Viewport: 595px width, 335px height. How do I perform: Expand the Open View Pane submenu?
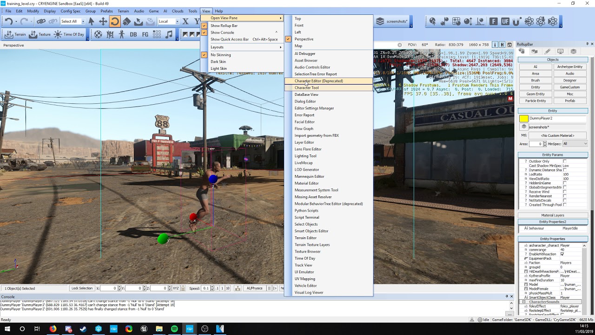pyautogui.click(x=242, y=18)
